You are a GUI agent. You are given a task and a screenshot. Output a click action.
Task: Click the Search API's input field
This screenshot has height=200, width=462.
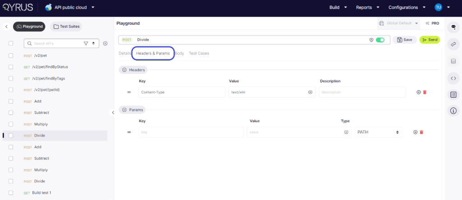pos(57,44)
